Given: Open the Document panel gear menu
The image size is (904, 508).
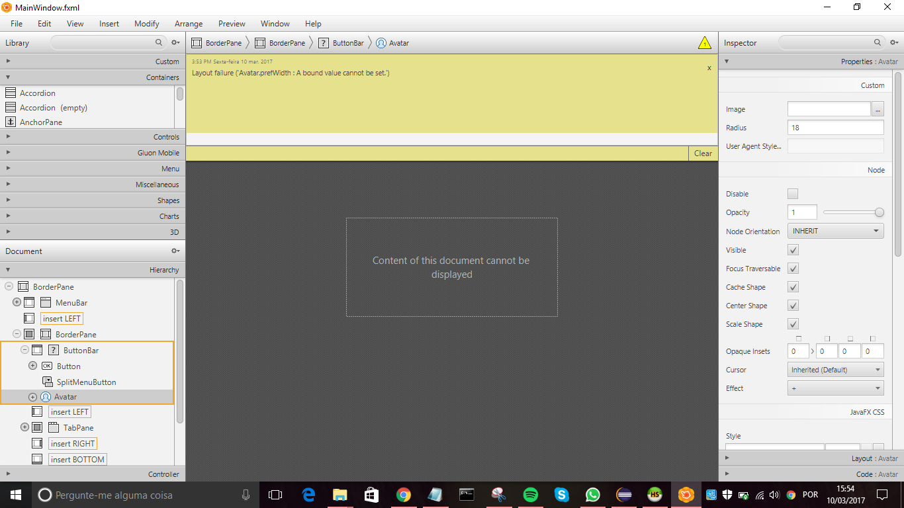Looking at the screenshot, I should [175, 251].
